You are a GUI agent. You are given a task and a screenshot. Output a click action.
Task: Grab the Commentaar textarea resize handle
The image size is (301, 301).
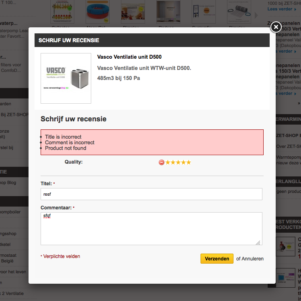[258, 243]
